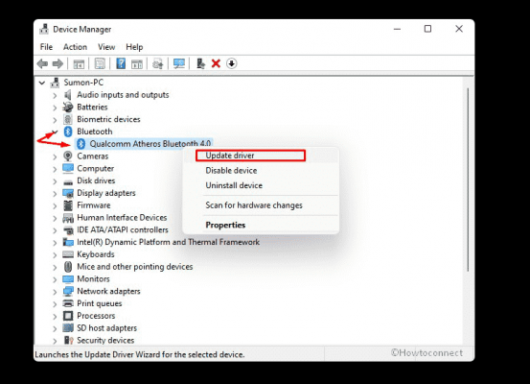This screenshot has width=530, height=384.
Task: Click the download-arrow Update driver toolbar icon
Action: (232, 63)
